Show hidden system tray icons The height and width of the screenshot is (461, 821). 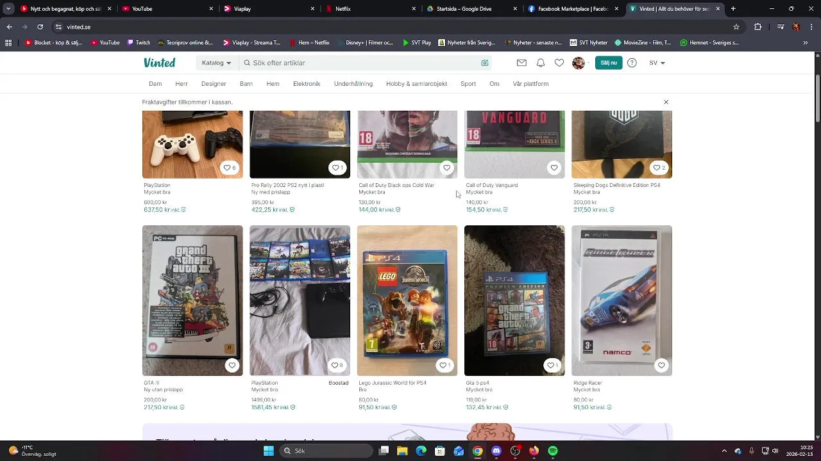point(724,451)
